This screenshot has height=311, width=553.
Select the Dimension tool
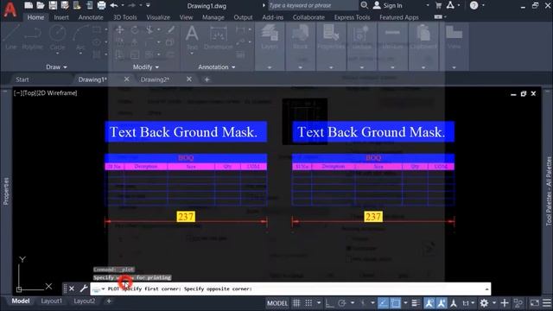(x=219, y=37)
